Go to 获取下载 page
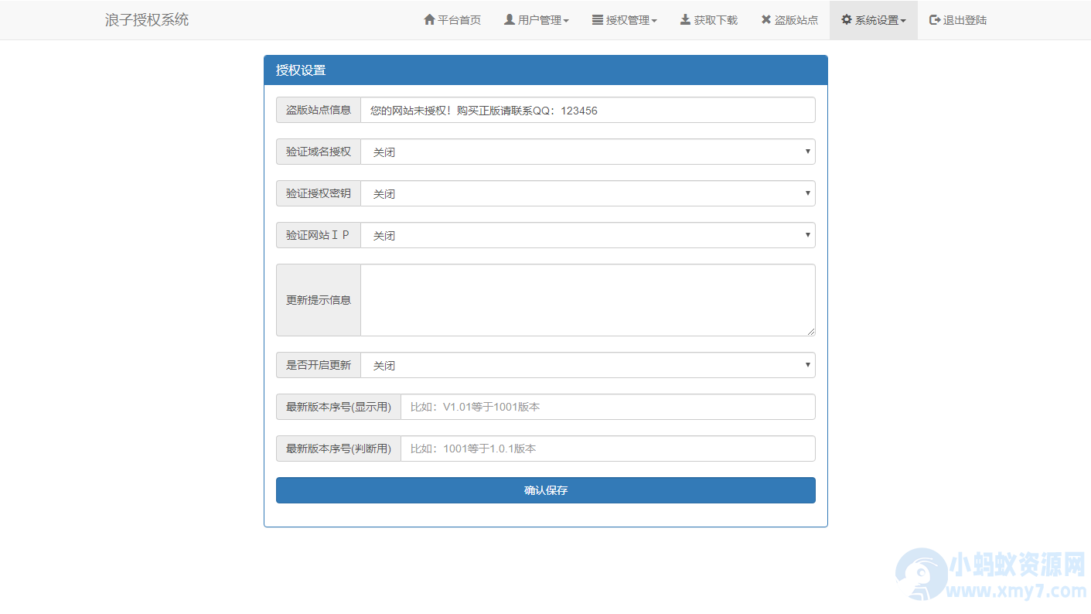 pos(709,20)
